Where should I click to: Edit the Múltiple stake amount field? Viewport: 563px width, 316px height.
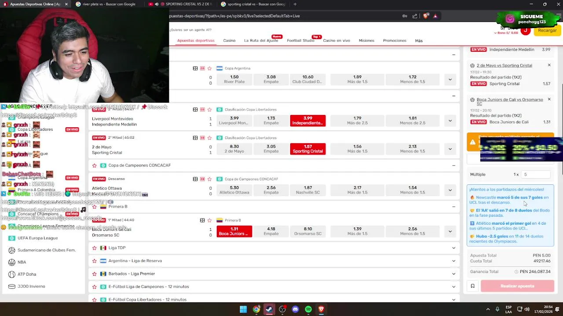click(536, 174)
